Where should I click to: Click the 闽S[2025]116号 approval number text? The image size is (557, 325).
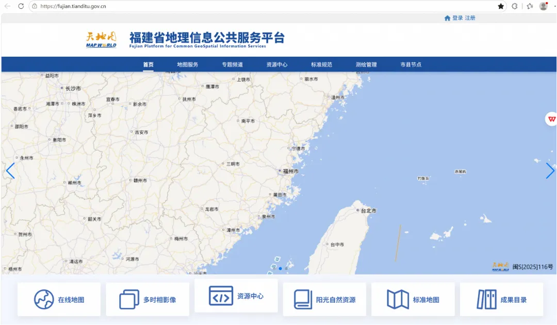pyautogui.click(x=532, y=267)
